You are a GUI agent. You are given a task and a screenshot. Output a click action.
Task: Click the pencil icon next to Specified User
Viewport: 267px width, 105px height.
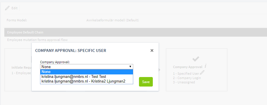tap(202, 73)
